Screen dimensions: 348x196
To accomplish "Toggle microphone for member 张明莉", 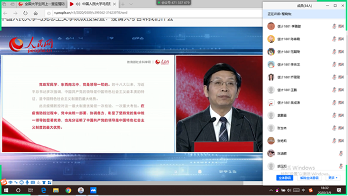I will pyautogui.click(x=334, y=140).
